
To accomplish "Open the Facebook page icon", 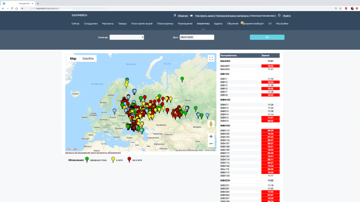I will click(174, 15).
